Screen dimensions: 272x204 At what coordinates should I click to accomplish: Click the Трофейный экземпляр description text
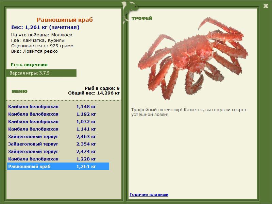point(189,112)
